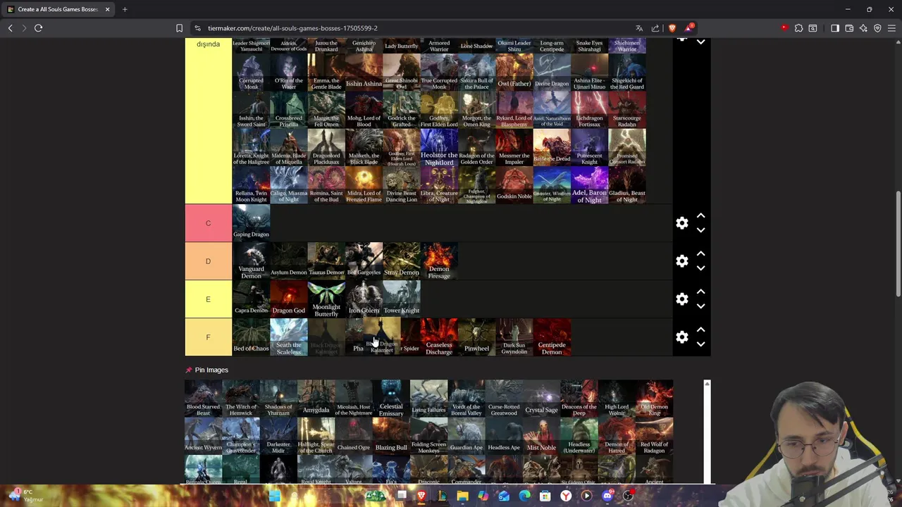Image resolution: width=902 pixels, height=507 pixels.
Task: Click the yellow F tier label
Action: tap(208, 337)
